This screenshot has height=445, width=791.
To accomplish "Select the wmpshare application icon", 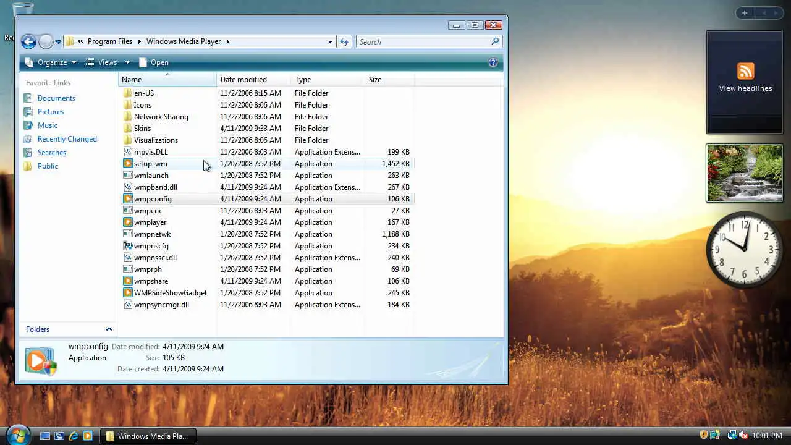I will 128,281.
